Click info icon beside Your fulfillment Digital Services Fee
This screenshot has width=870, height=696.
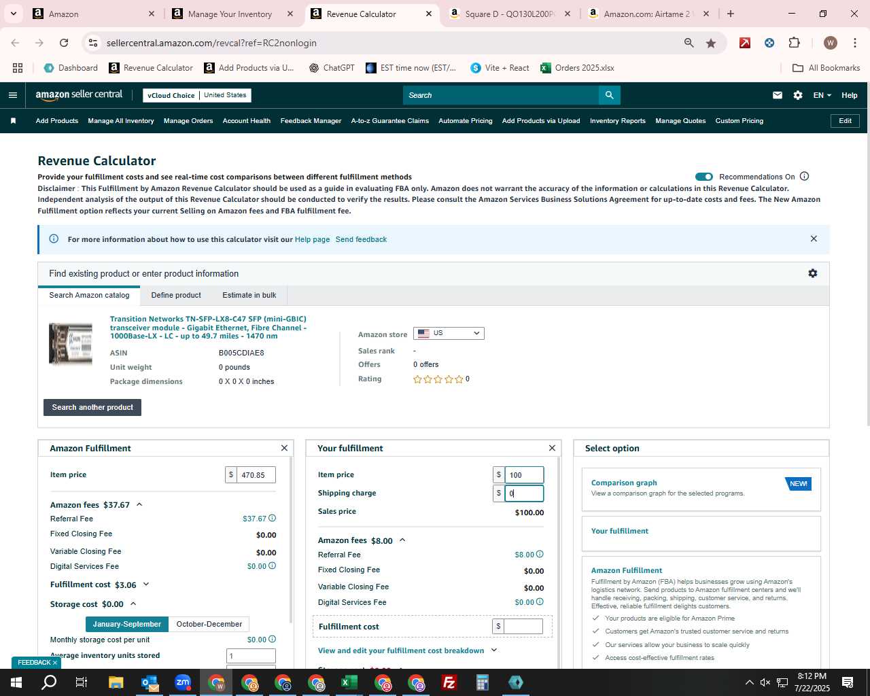pyautogui.click(x=540, y=602)
